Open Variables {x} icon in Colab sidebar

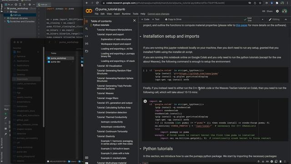tap(86, 44)
